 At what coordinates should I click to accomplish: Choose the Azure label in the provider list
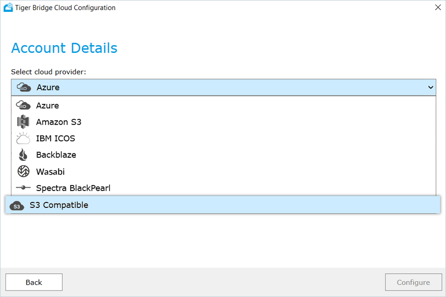pos(48,105)
